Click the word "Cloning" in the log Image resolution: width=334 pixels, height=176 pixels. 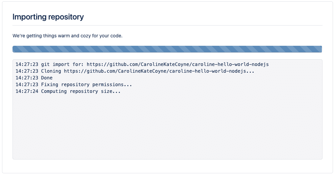(x=51, y=71)
